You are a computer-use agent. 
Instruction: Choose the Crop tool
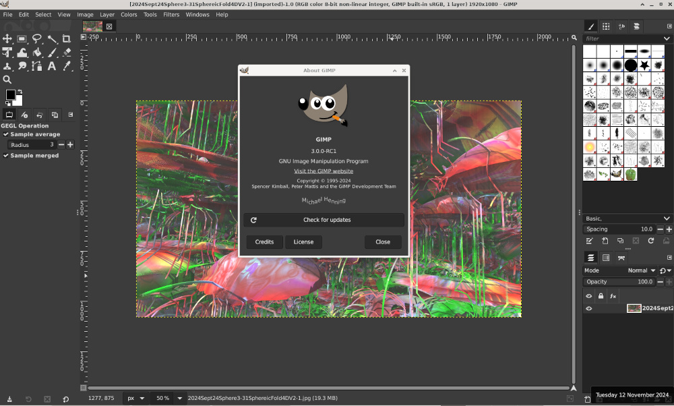pos(67,39)
